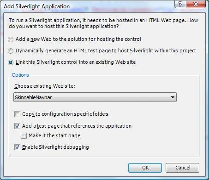Open the existing Web site dropdown arrow
209x180 pixels.
click(173, 97)
